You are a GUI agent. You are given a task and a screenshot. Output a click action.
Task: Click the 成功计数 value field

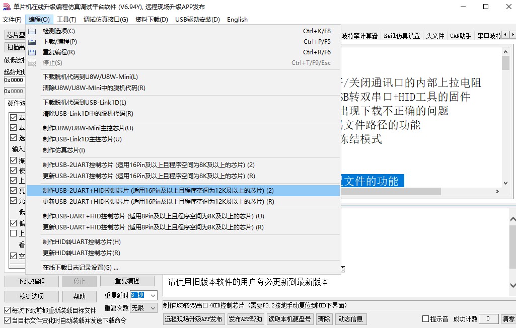click(x=488, y=319)
